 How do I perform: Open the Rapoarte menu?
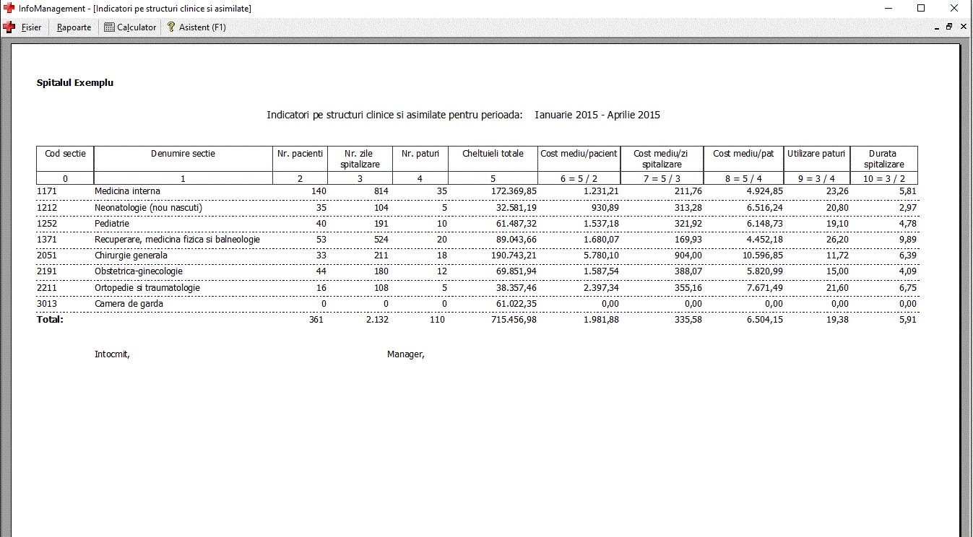pos(74,27)
